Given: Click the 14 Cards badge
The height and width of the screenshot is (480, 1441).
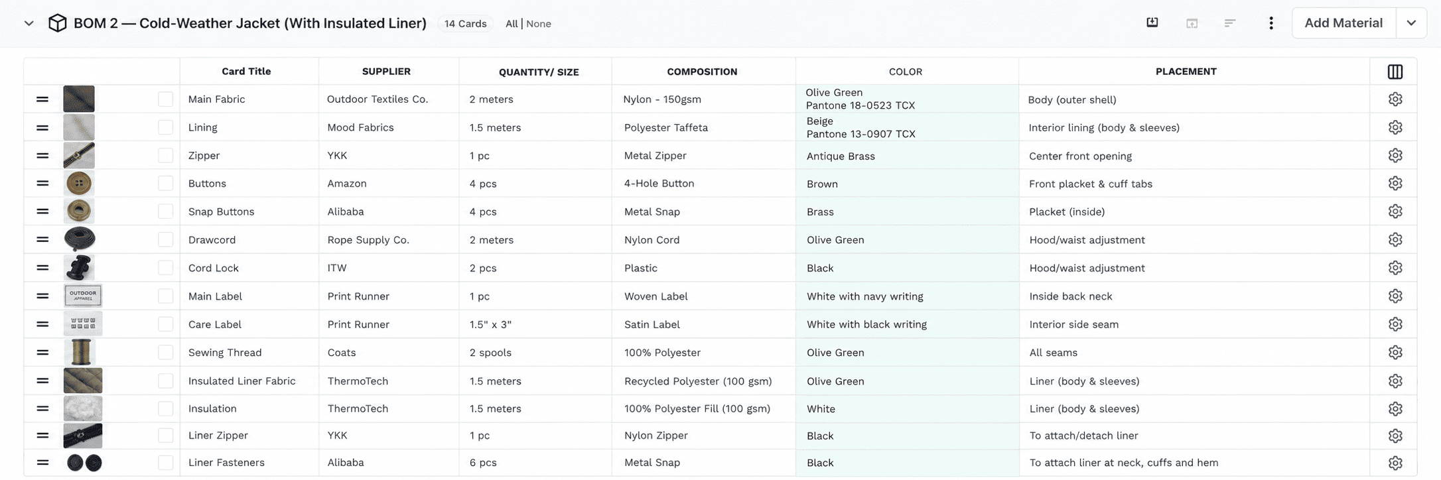Looking at the screenshot, I should (465, 24).
